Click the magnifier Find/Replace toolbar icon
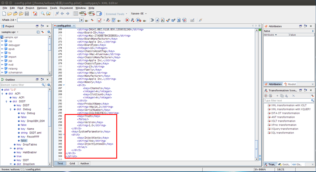This screenshot has height=172, width=316. tap(43, 14)
